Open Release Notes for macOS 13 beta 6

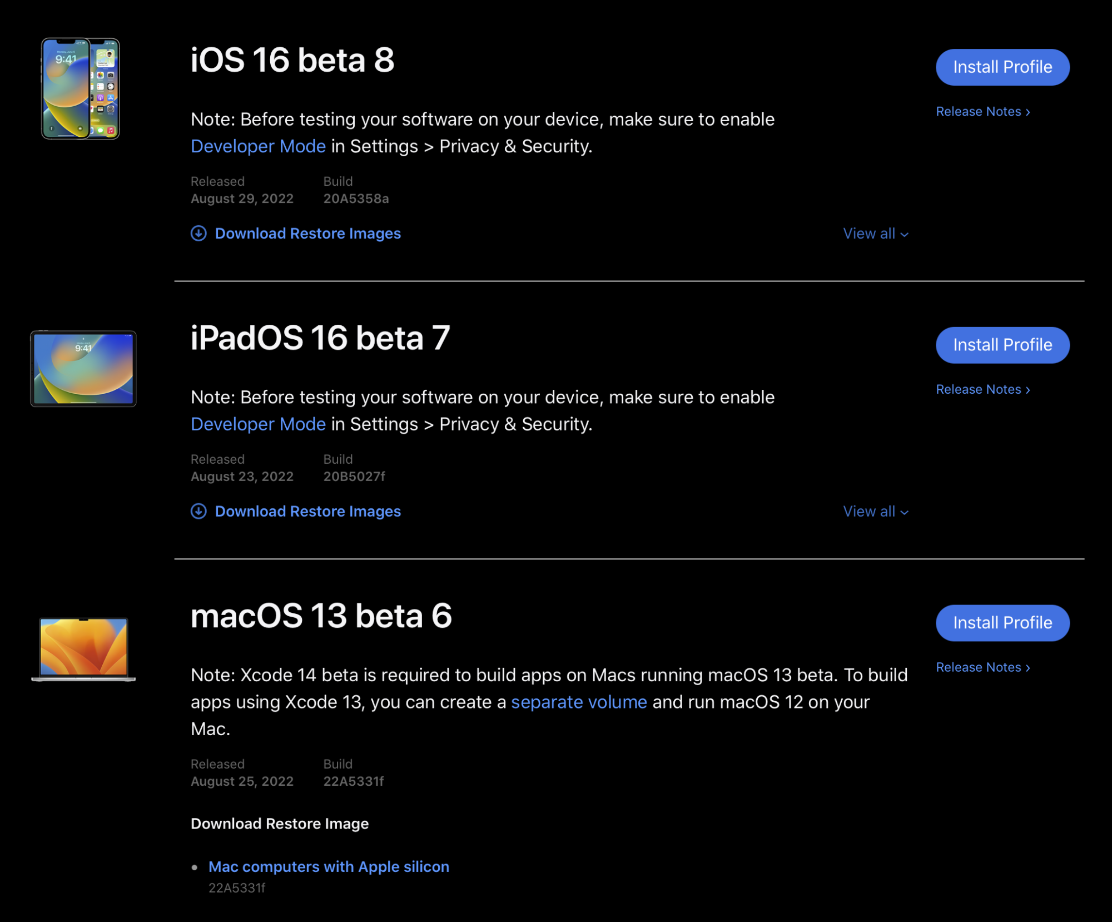[x=983, y=667]
